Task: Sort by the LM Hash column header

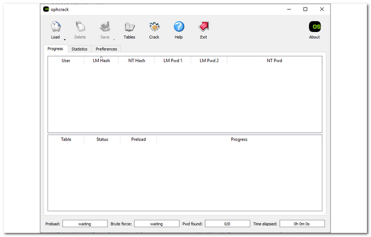Action: [x=101, y=61]
